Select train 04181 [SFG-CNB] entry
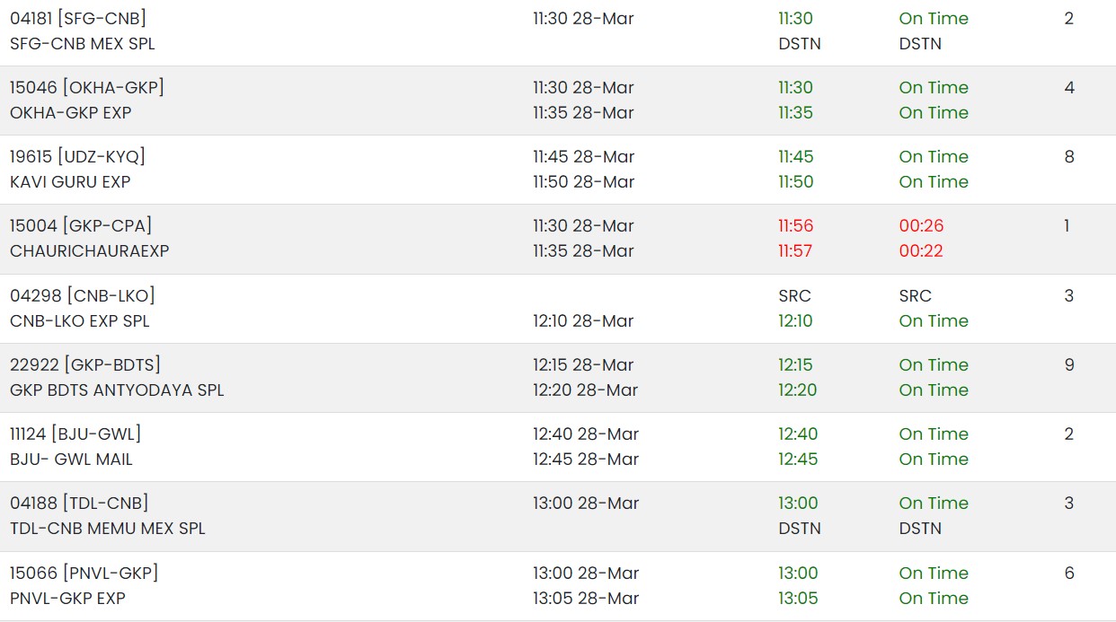This screenshot has width=1116, height=622. point(78,18)
